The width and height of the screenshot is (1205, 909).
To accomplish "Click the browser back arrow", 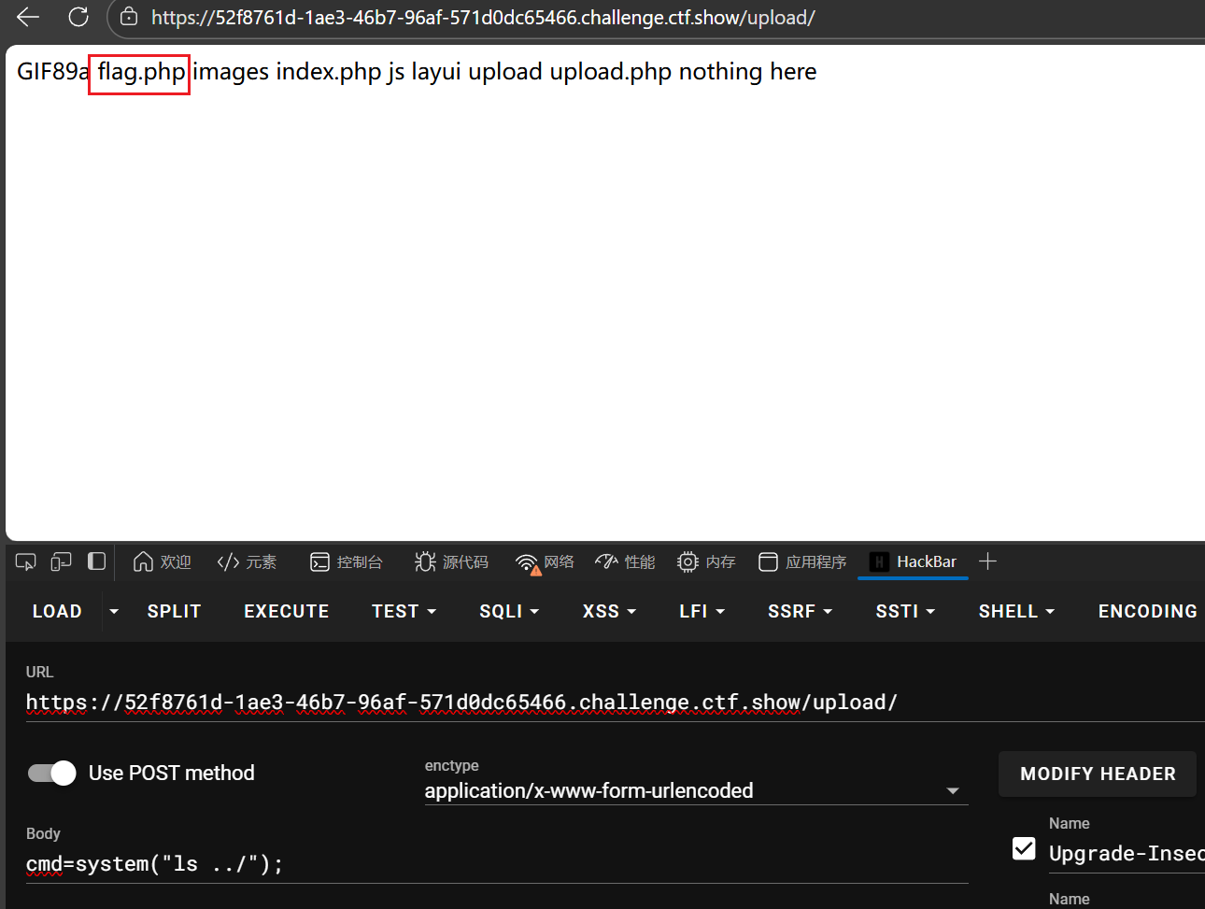I will pos(28,17).
